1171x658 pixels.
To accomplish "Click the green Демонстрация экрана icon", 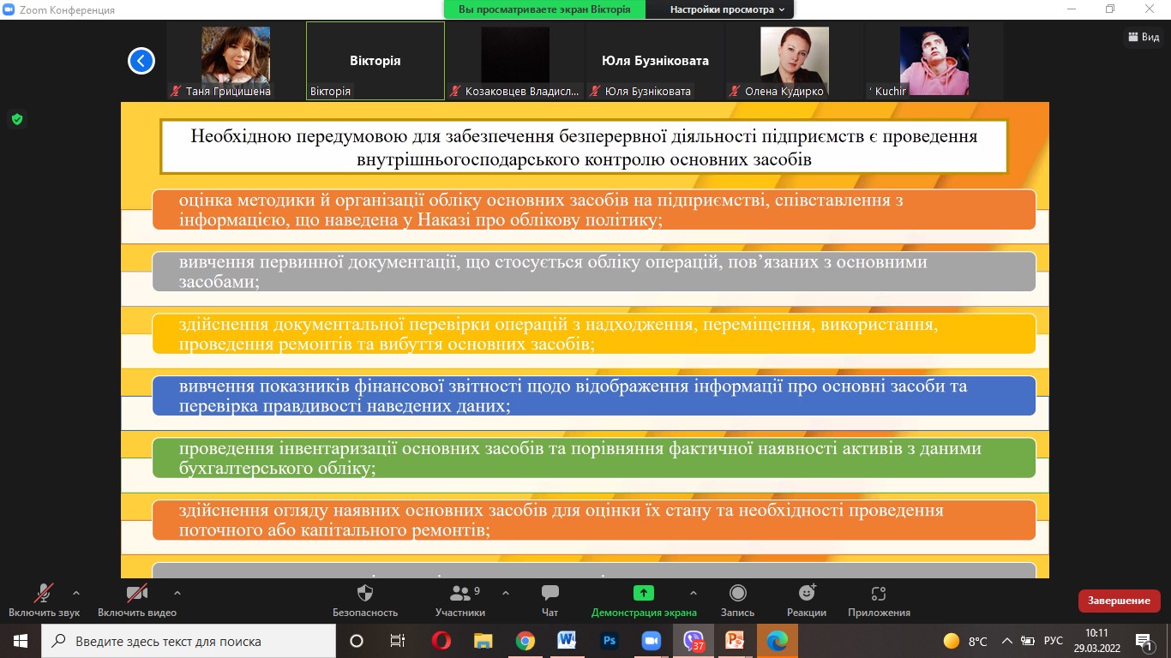I will (x=643, y=594).
